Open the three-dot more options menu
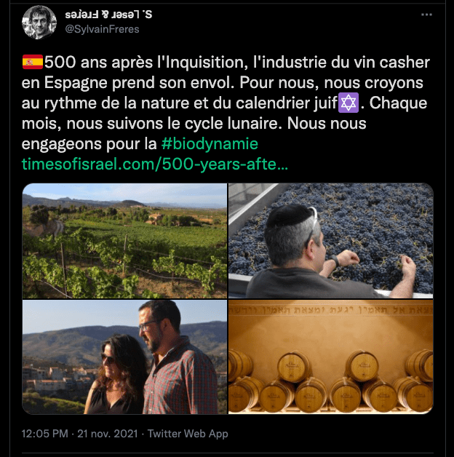Screen dimensions: 454x457 426,16
